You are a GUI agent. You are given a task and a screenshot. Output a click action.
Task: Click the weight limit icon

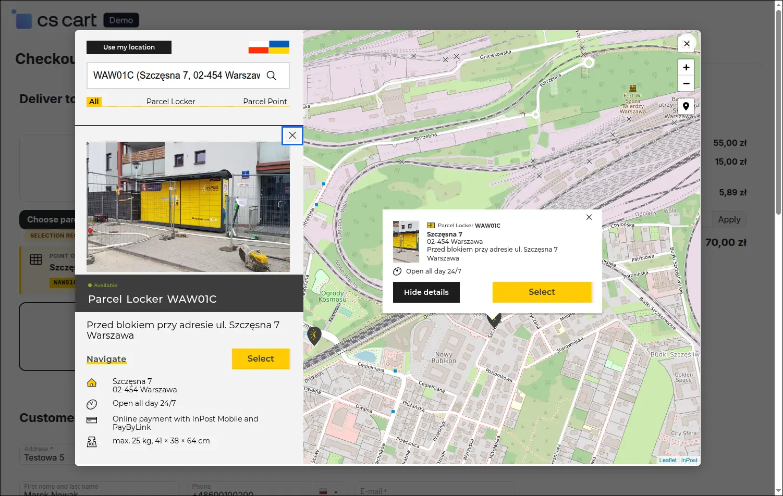(x=92, y=442)
